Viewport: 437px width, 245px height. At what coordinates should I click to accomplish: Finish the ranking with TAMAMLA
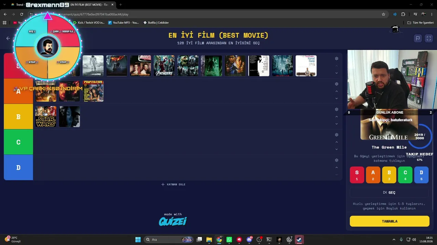point(390,221)
